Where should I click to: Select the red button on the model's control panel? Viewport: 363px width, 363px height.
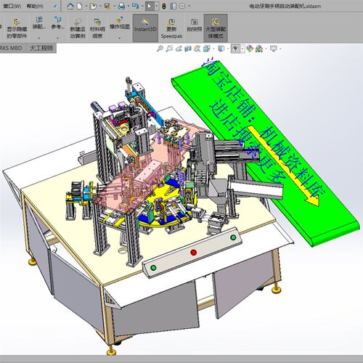193,253
